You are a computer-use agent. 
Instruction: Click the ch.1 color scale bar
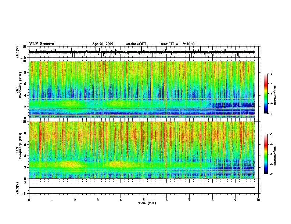click(266, 94)
